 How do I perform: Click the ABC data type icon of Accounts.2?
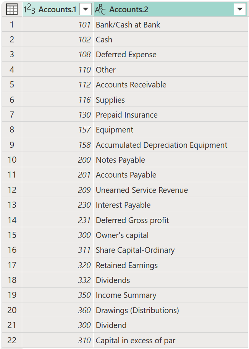pyautogui.click(x=100, y=10)
